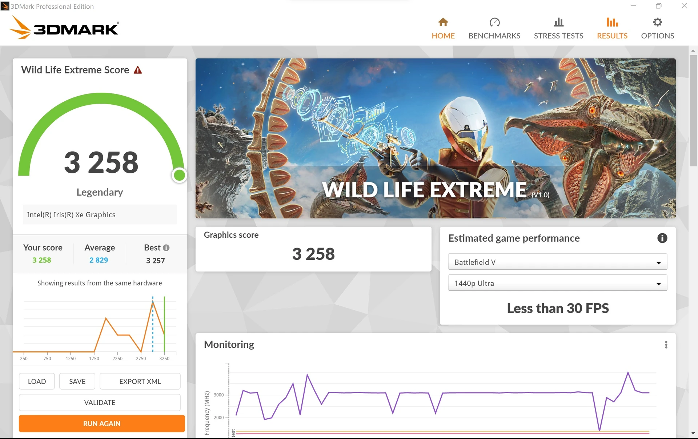Click the green your-score line in distribution chart
698x439 pixels.
[164, 324]
